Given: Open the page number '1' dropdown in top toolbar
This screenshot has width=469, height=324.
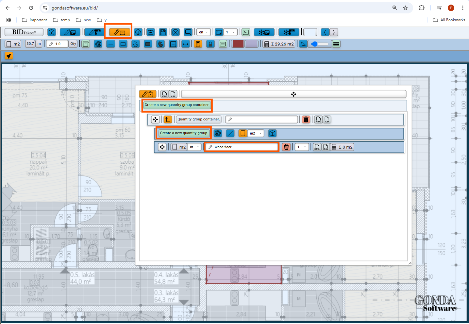Looking at the screenshot, I should pos(230,32).
